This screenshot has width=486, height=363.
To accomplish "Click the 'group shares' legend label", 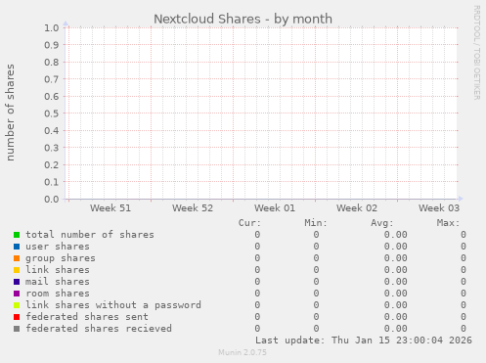I will pos(61,258).
